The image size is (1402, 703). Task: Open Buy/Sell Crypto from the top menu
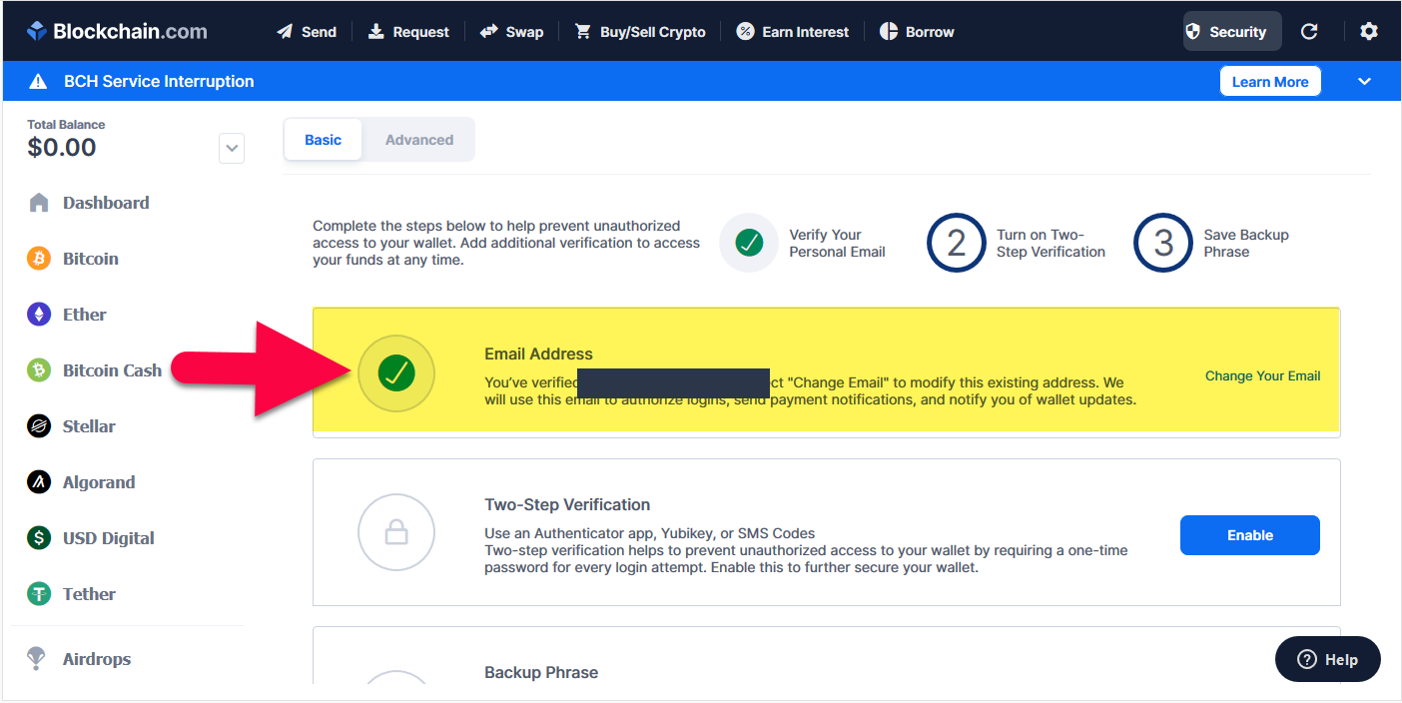(640, 31)
